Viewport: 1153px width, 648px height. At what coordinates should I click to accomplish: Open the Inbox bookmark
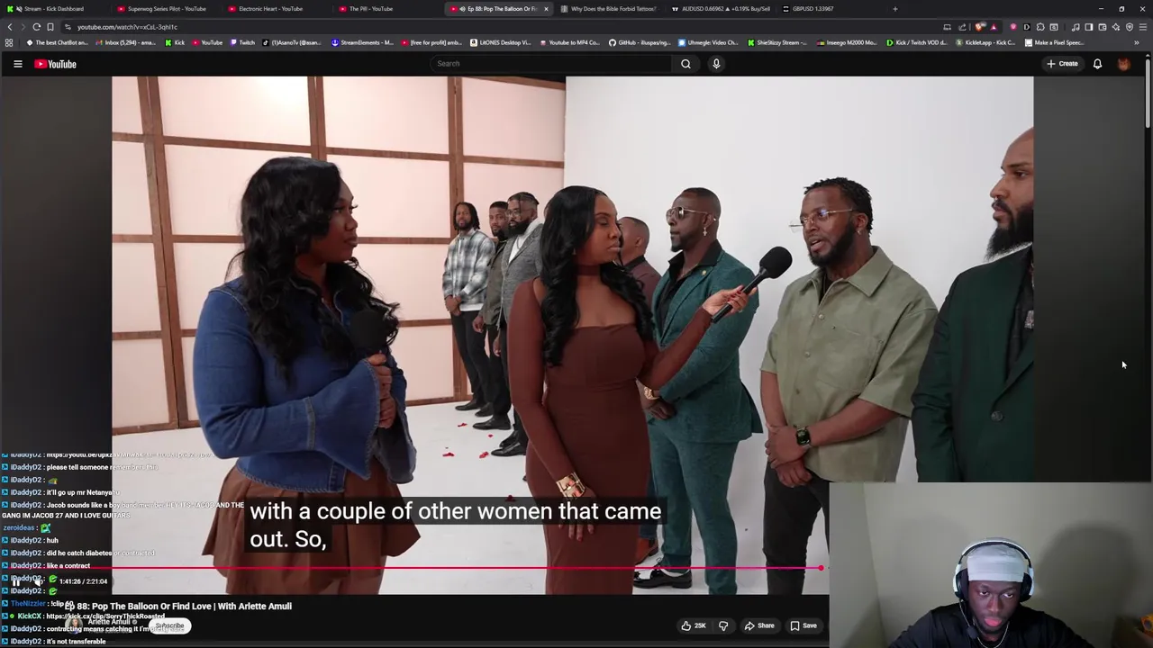[x=127, y=42]
